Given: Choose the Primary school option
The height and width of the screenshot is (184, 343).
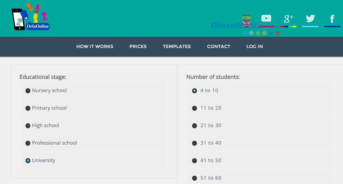Looking at the screenshot, I should tap(28, 108).
